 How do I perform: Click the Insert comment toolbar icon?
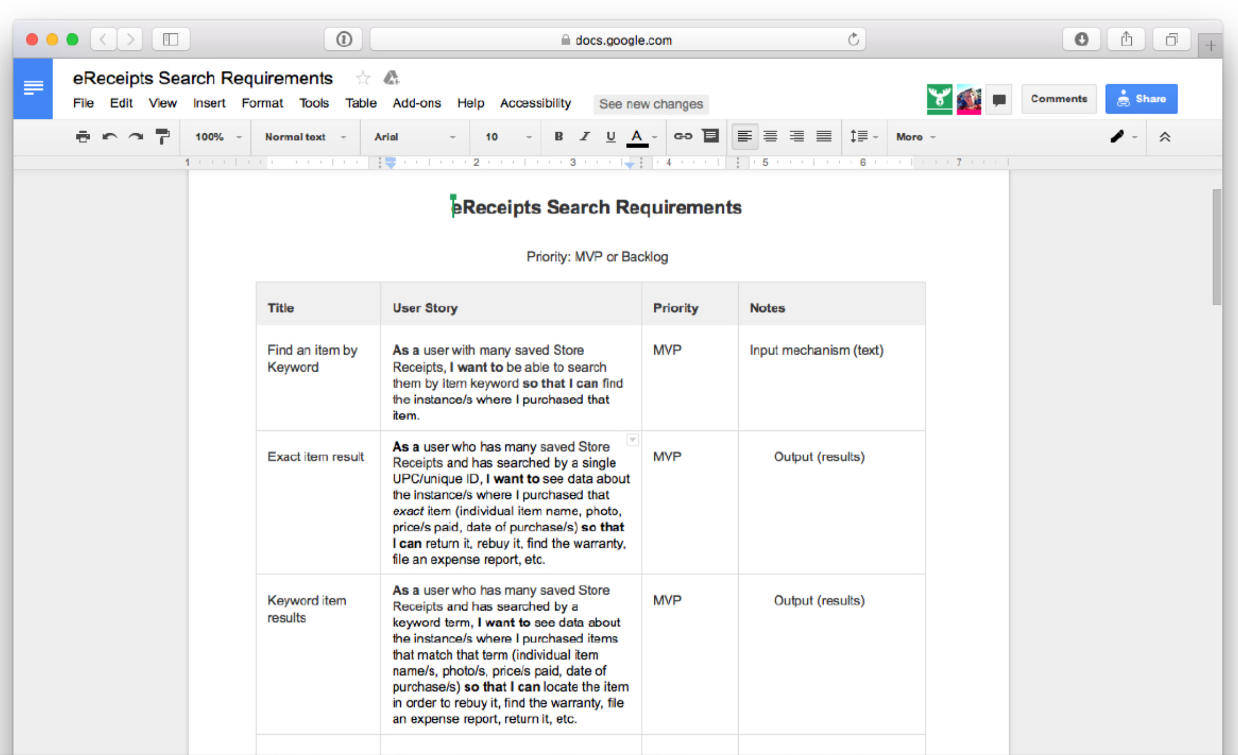coord(710,136)
